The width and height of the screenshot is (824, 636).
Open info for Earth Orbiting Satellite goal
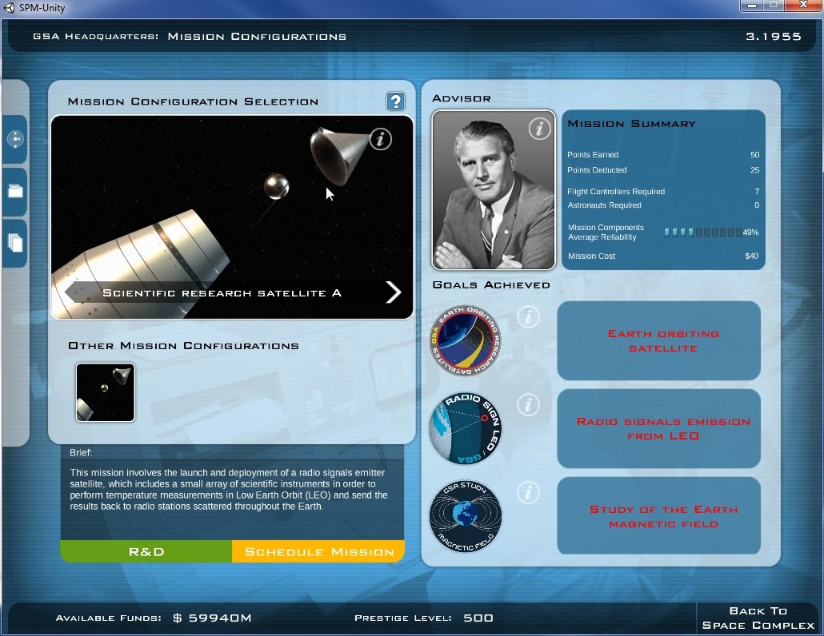point(528,317)
